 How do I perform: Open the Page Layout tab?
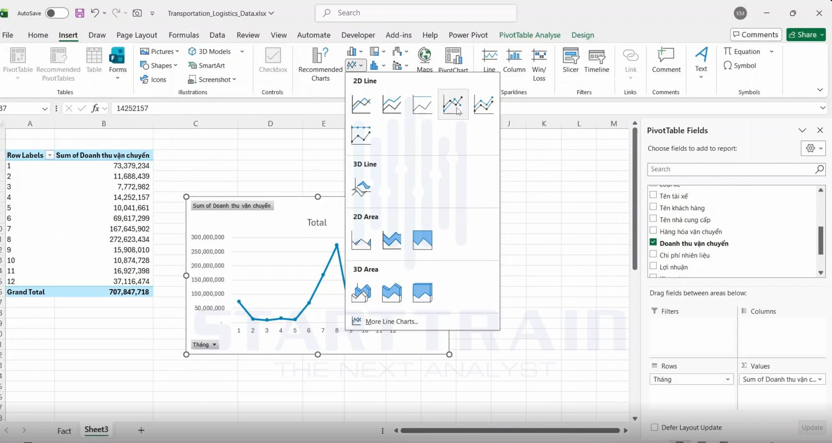click(137, 35)
